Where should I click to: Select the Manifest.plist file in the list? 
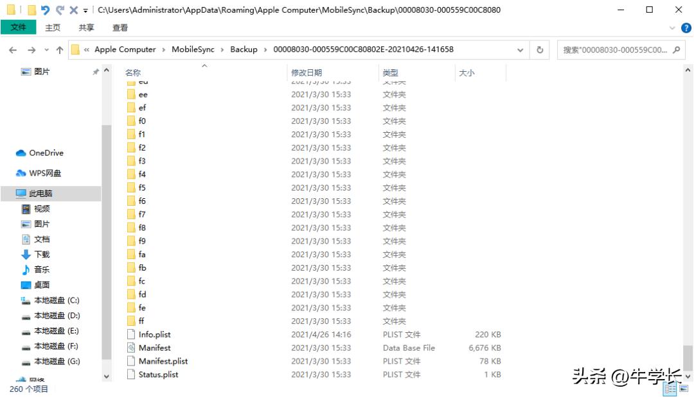click(163, 361)
